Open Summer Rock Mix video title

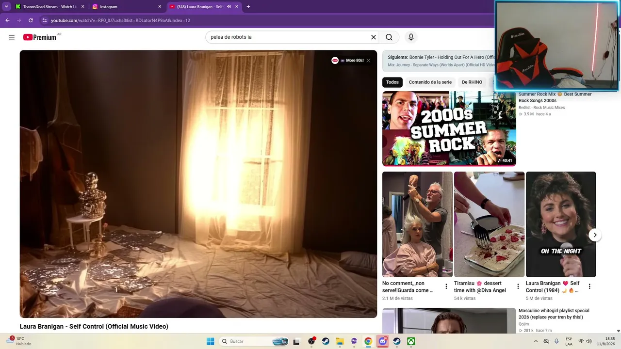pos(555,97)
